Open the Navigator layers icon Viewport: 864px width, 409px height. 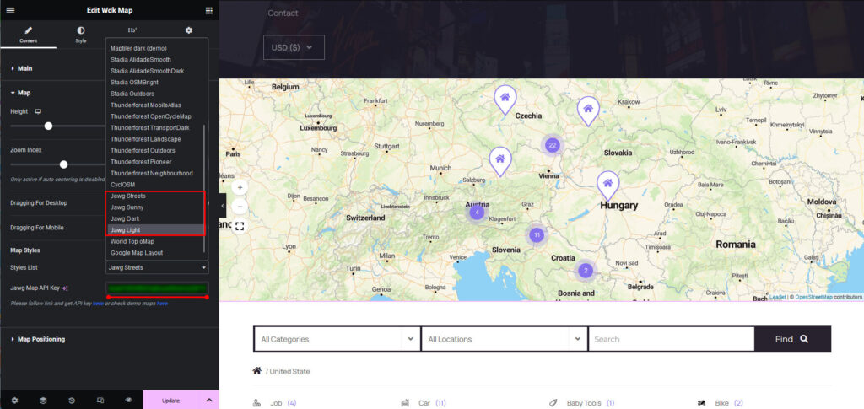pos(43,401)
